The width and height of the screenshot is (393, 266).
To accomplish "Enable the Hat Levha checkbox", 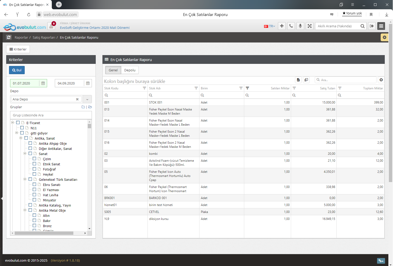I will [34, 195].
